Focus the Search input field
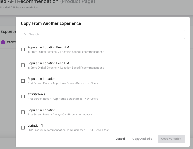193x149 pixels. pos(103,34)
